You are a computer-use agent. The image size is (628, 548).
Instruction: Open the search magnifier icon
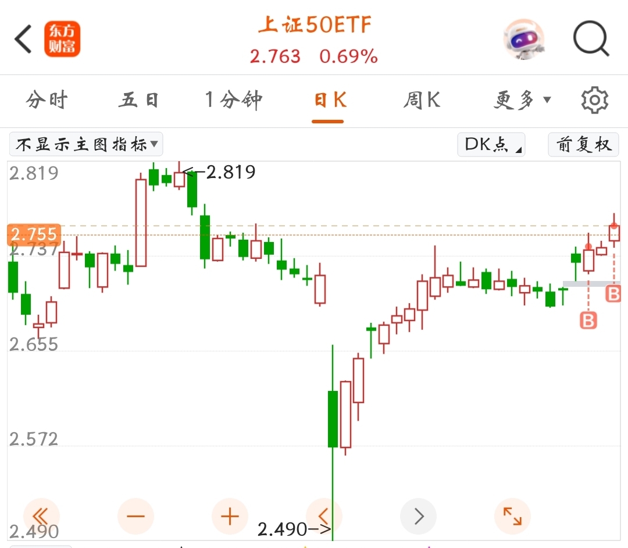tap(591, 39)
